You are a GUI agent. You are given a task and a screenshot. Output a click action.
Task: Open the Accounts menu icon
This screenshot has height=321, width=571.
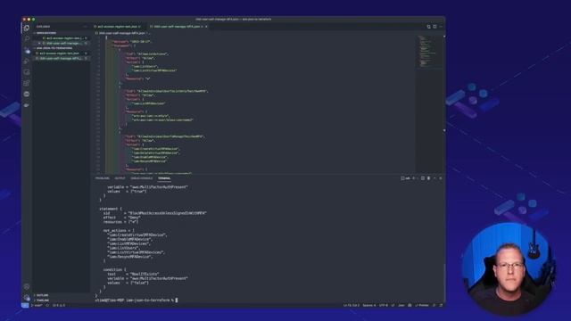[27, 287]
